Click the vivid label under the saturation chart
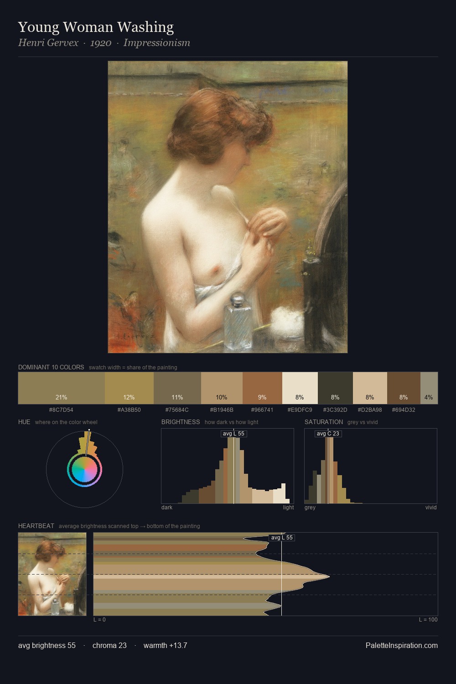 [x=431, y=508]
